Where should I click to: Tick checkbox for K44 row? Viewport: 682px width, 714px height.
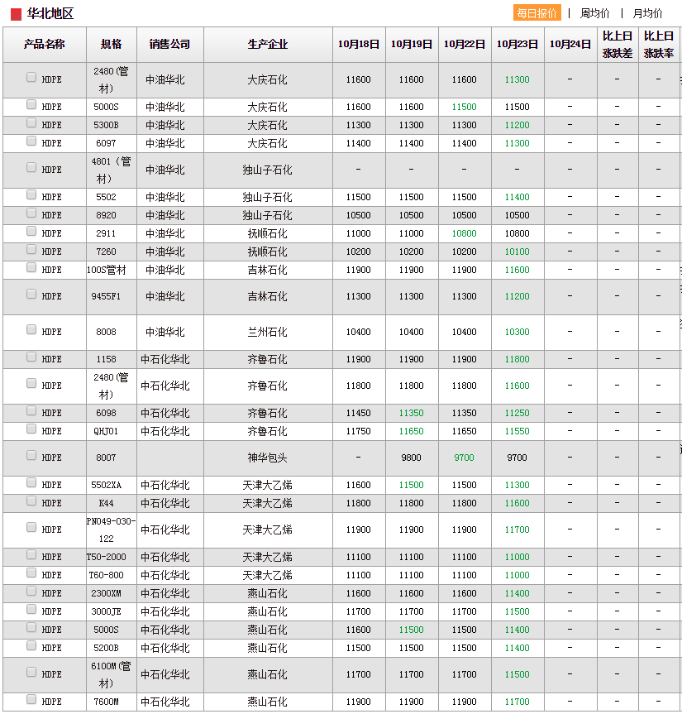click(x=31, y=501)
